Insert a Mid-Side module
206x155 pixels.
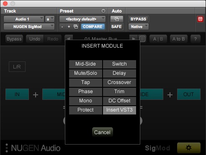tap(85, 64)
